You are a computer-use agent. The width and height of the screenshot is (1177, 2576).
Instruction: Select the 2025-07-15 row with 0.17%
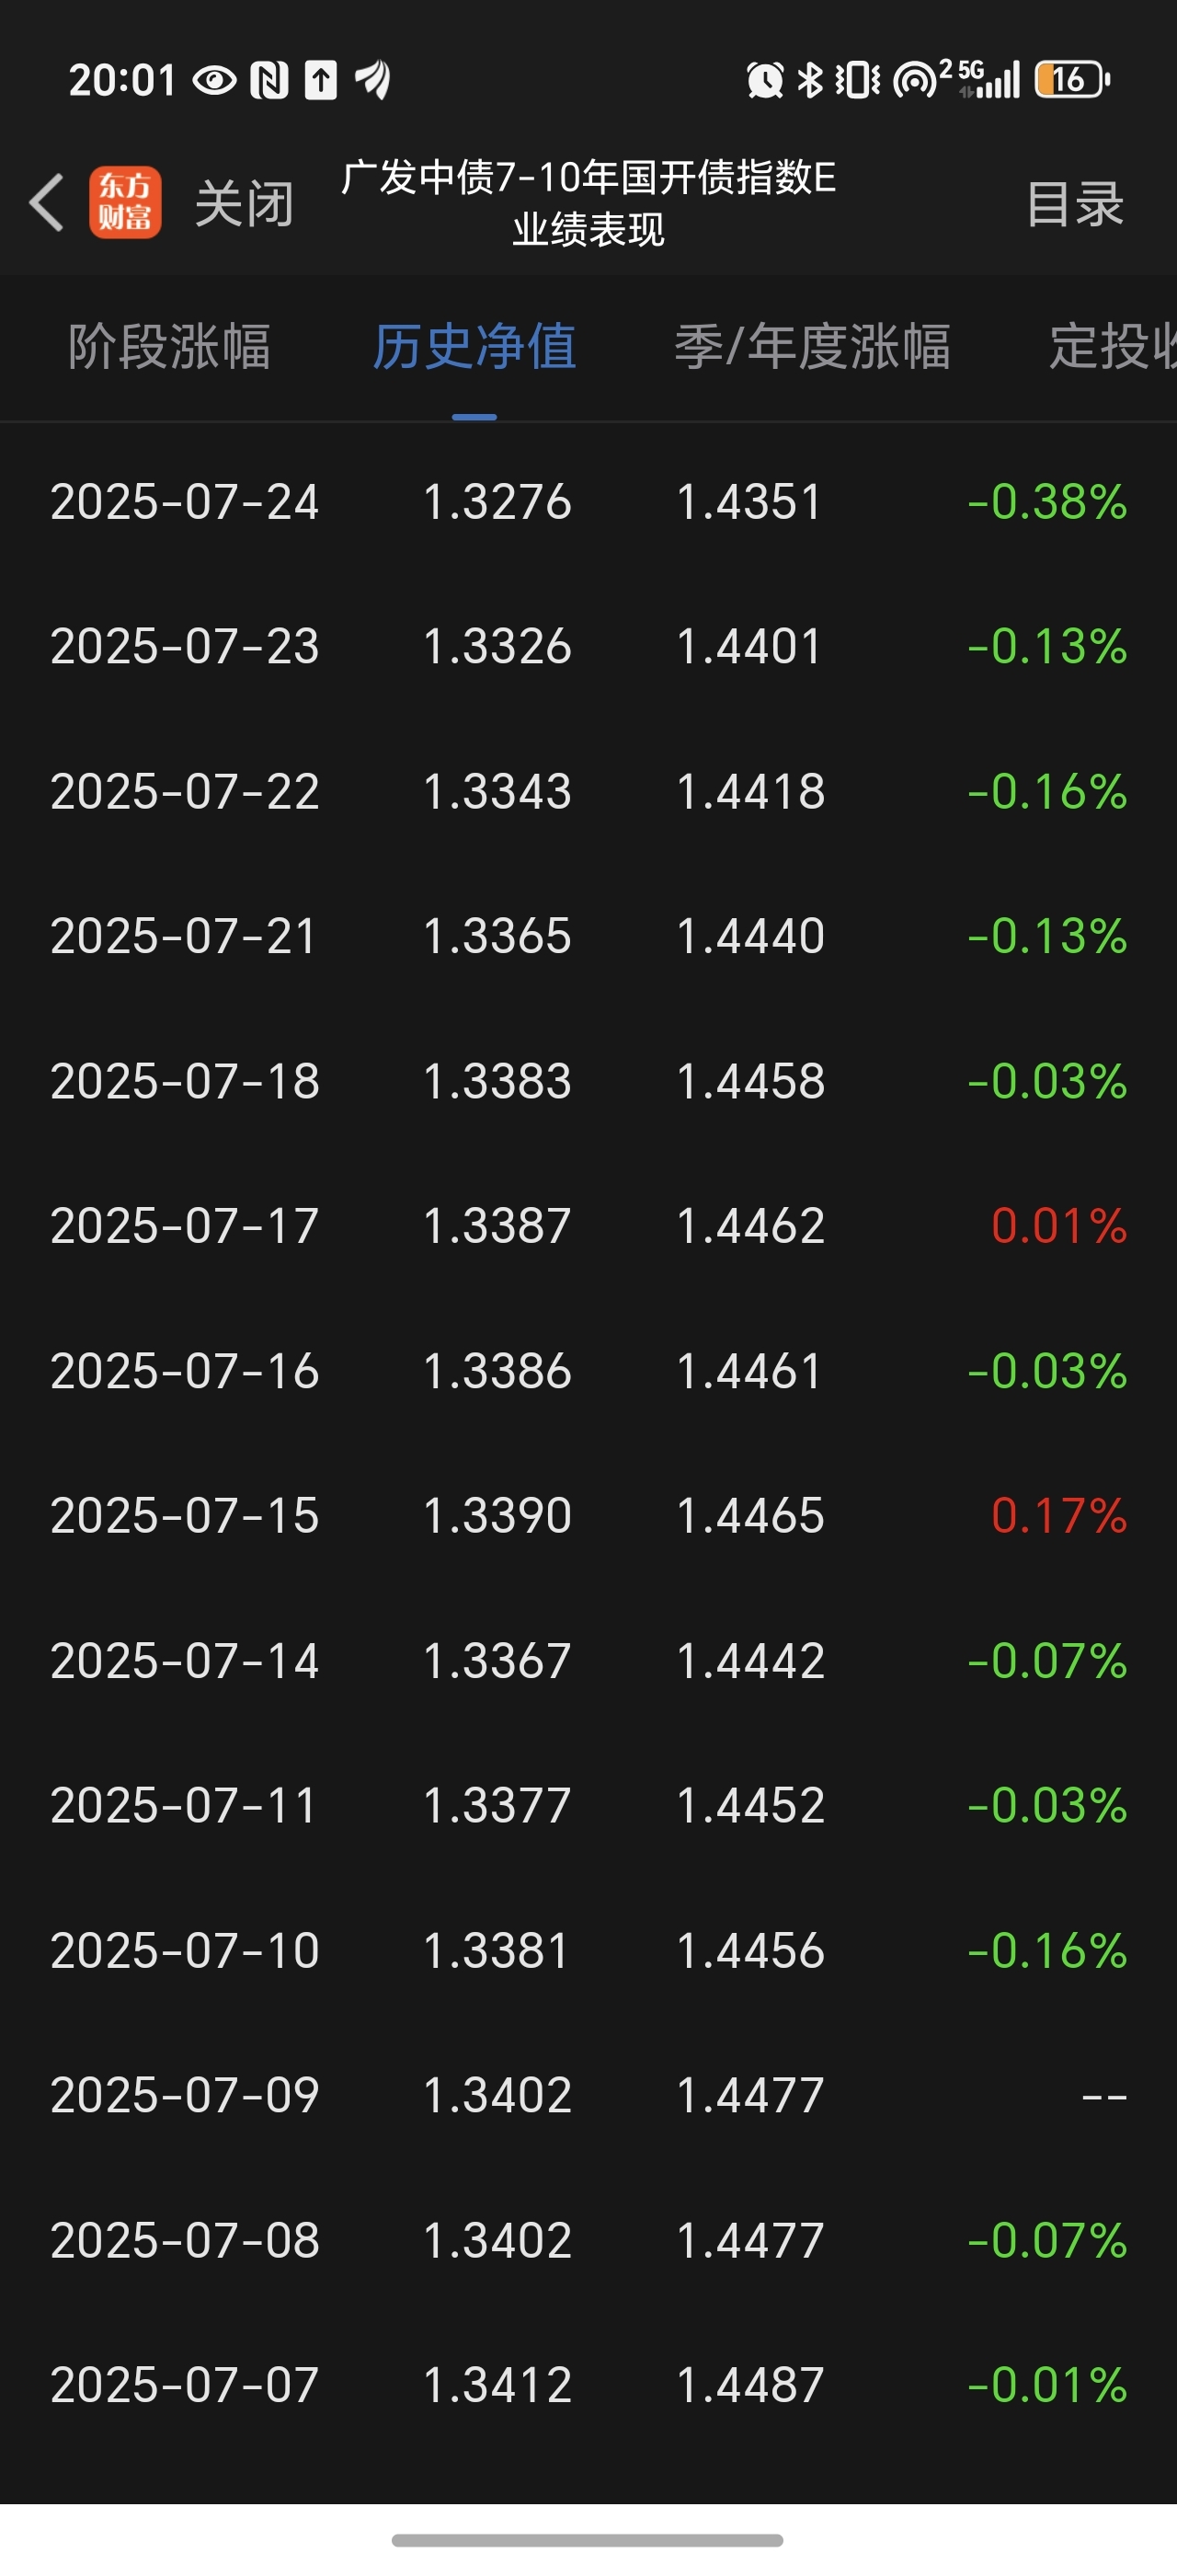coord(588,1515)
